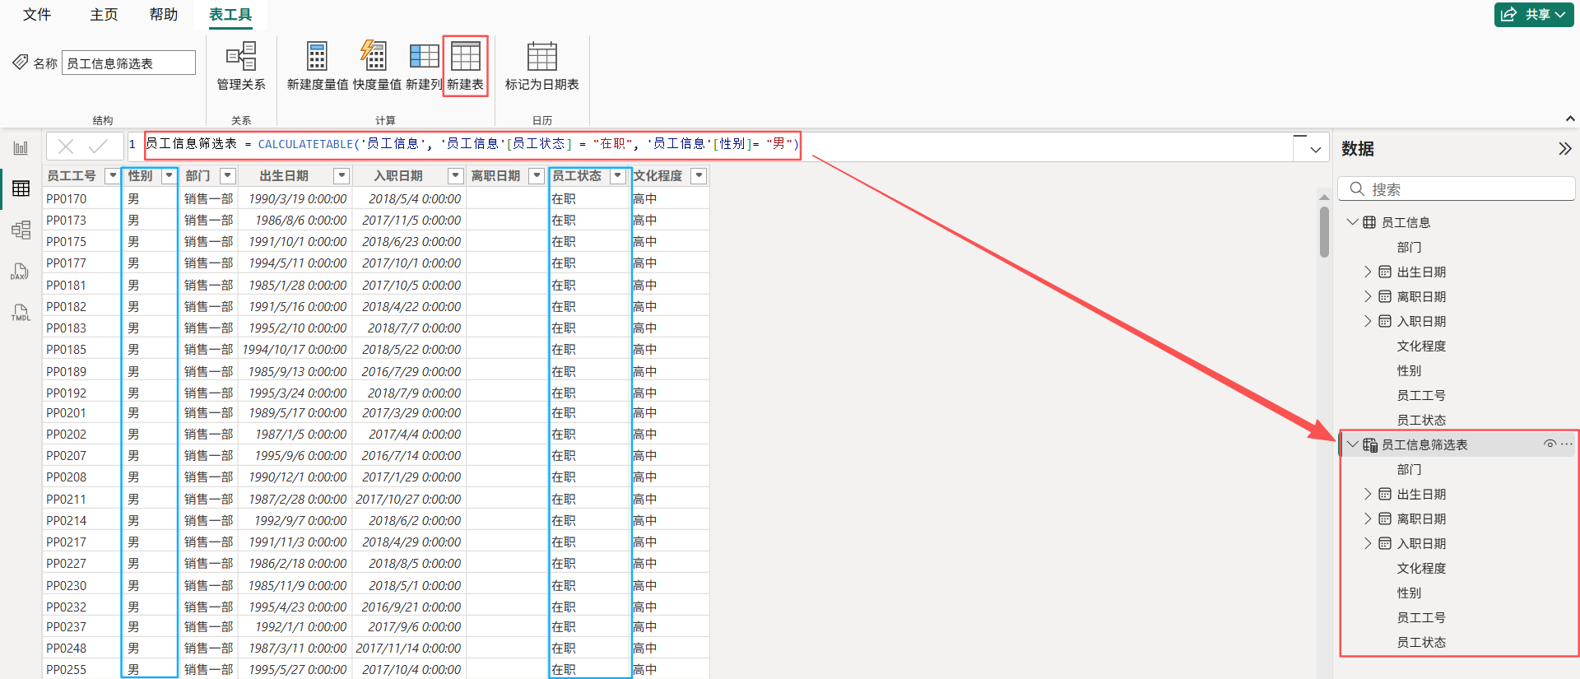Select 员工状态 field under 员工信息筛选表
Screen dimensions: 1580x679
coord(1421,642)
